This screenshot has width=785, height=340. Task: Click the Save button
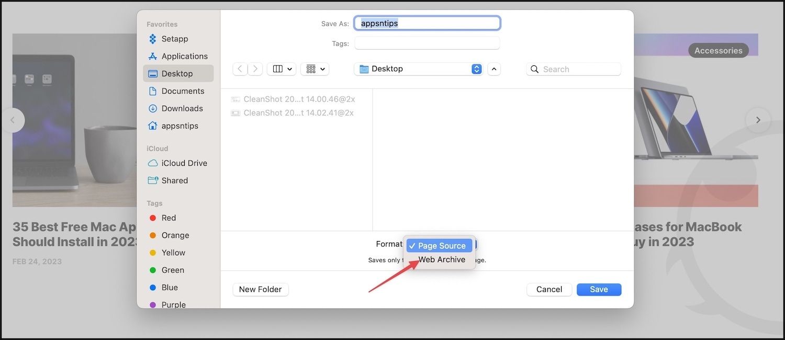[x=599, y=289]
